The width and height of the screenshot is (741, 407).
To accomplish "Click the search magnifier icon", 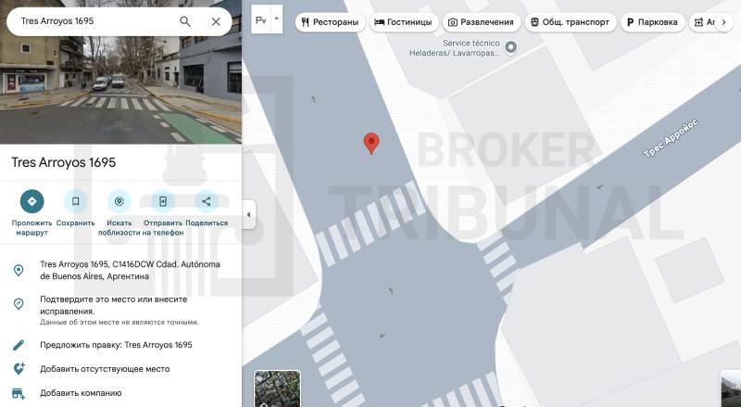I will click(x=185, y=21).
